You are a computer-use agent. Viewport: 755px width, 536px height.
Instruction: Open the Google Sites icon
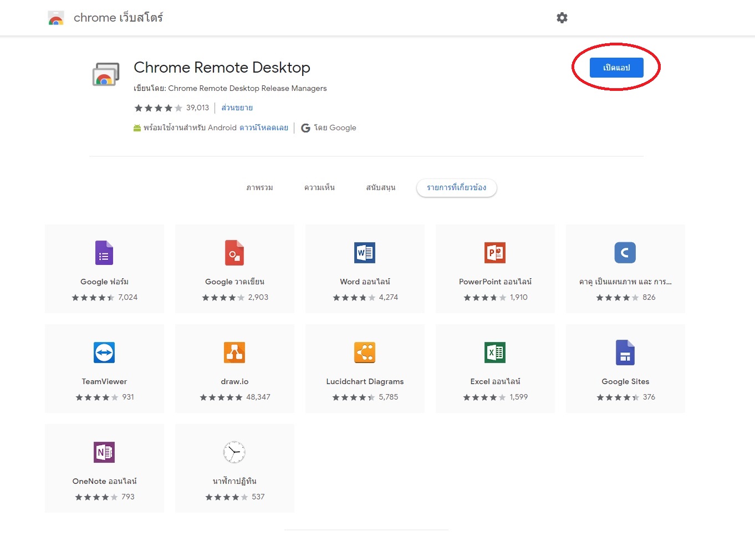coord(625,353)
